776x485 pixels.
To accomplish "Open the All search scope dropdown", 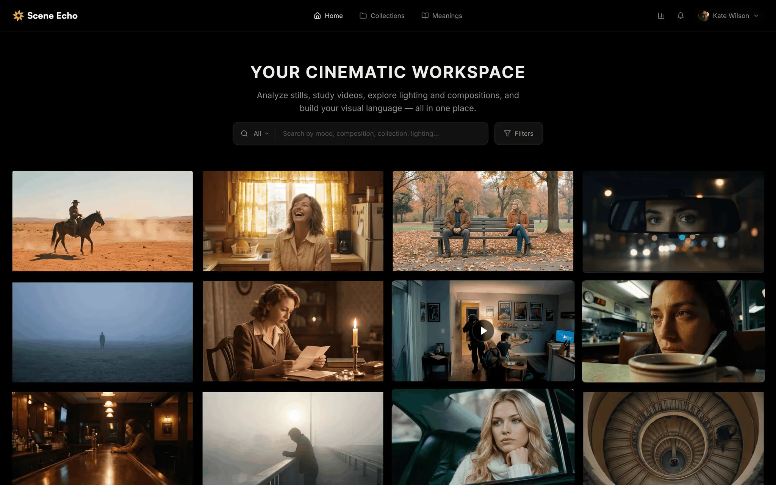I will click(x=261, y=133).
